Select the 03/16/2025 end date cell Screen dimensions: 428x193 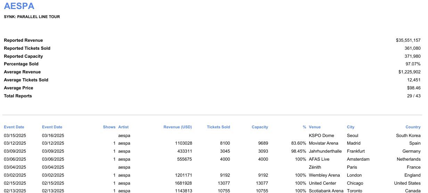(53, 136)
